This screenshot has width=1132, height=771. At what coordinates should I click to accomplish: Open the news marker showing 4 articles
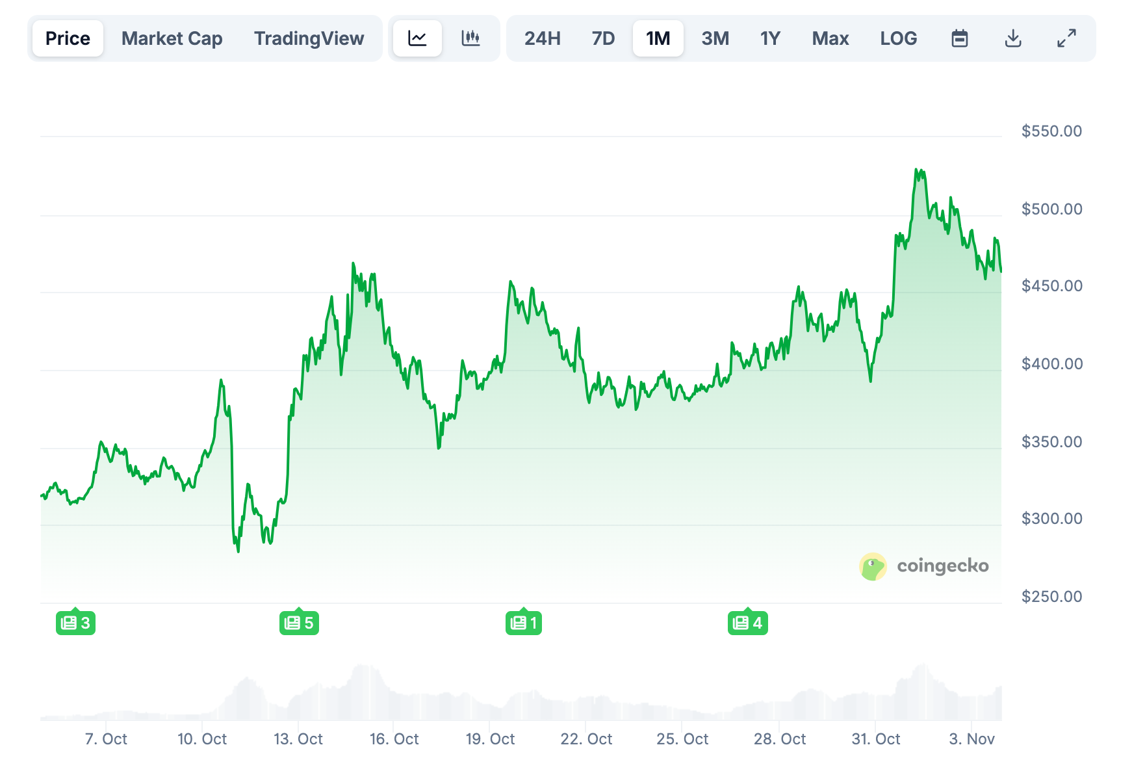pyautogui.click(x=747, y=623)
